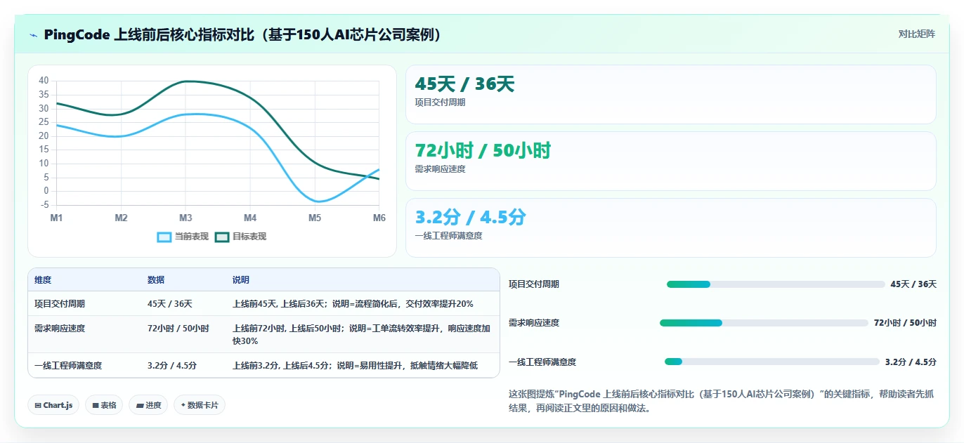
Task: Click the 说明 table column header
Action: [x=241, y=280]
